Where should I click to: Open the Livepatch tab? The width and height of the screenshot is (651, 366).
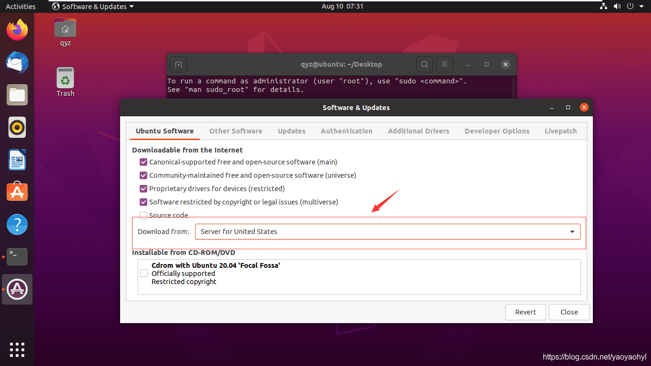click(x=561, y=131)
